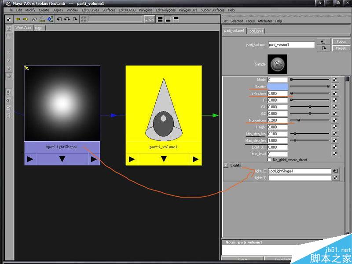Open parti_volume1 node right output arrow
Image resolution: width=352 pixels, height=264 pixels.
(x=195, y=159)
